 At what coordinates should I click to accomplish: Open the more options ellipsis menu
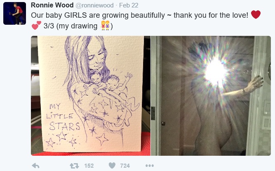click(149, 166)
